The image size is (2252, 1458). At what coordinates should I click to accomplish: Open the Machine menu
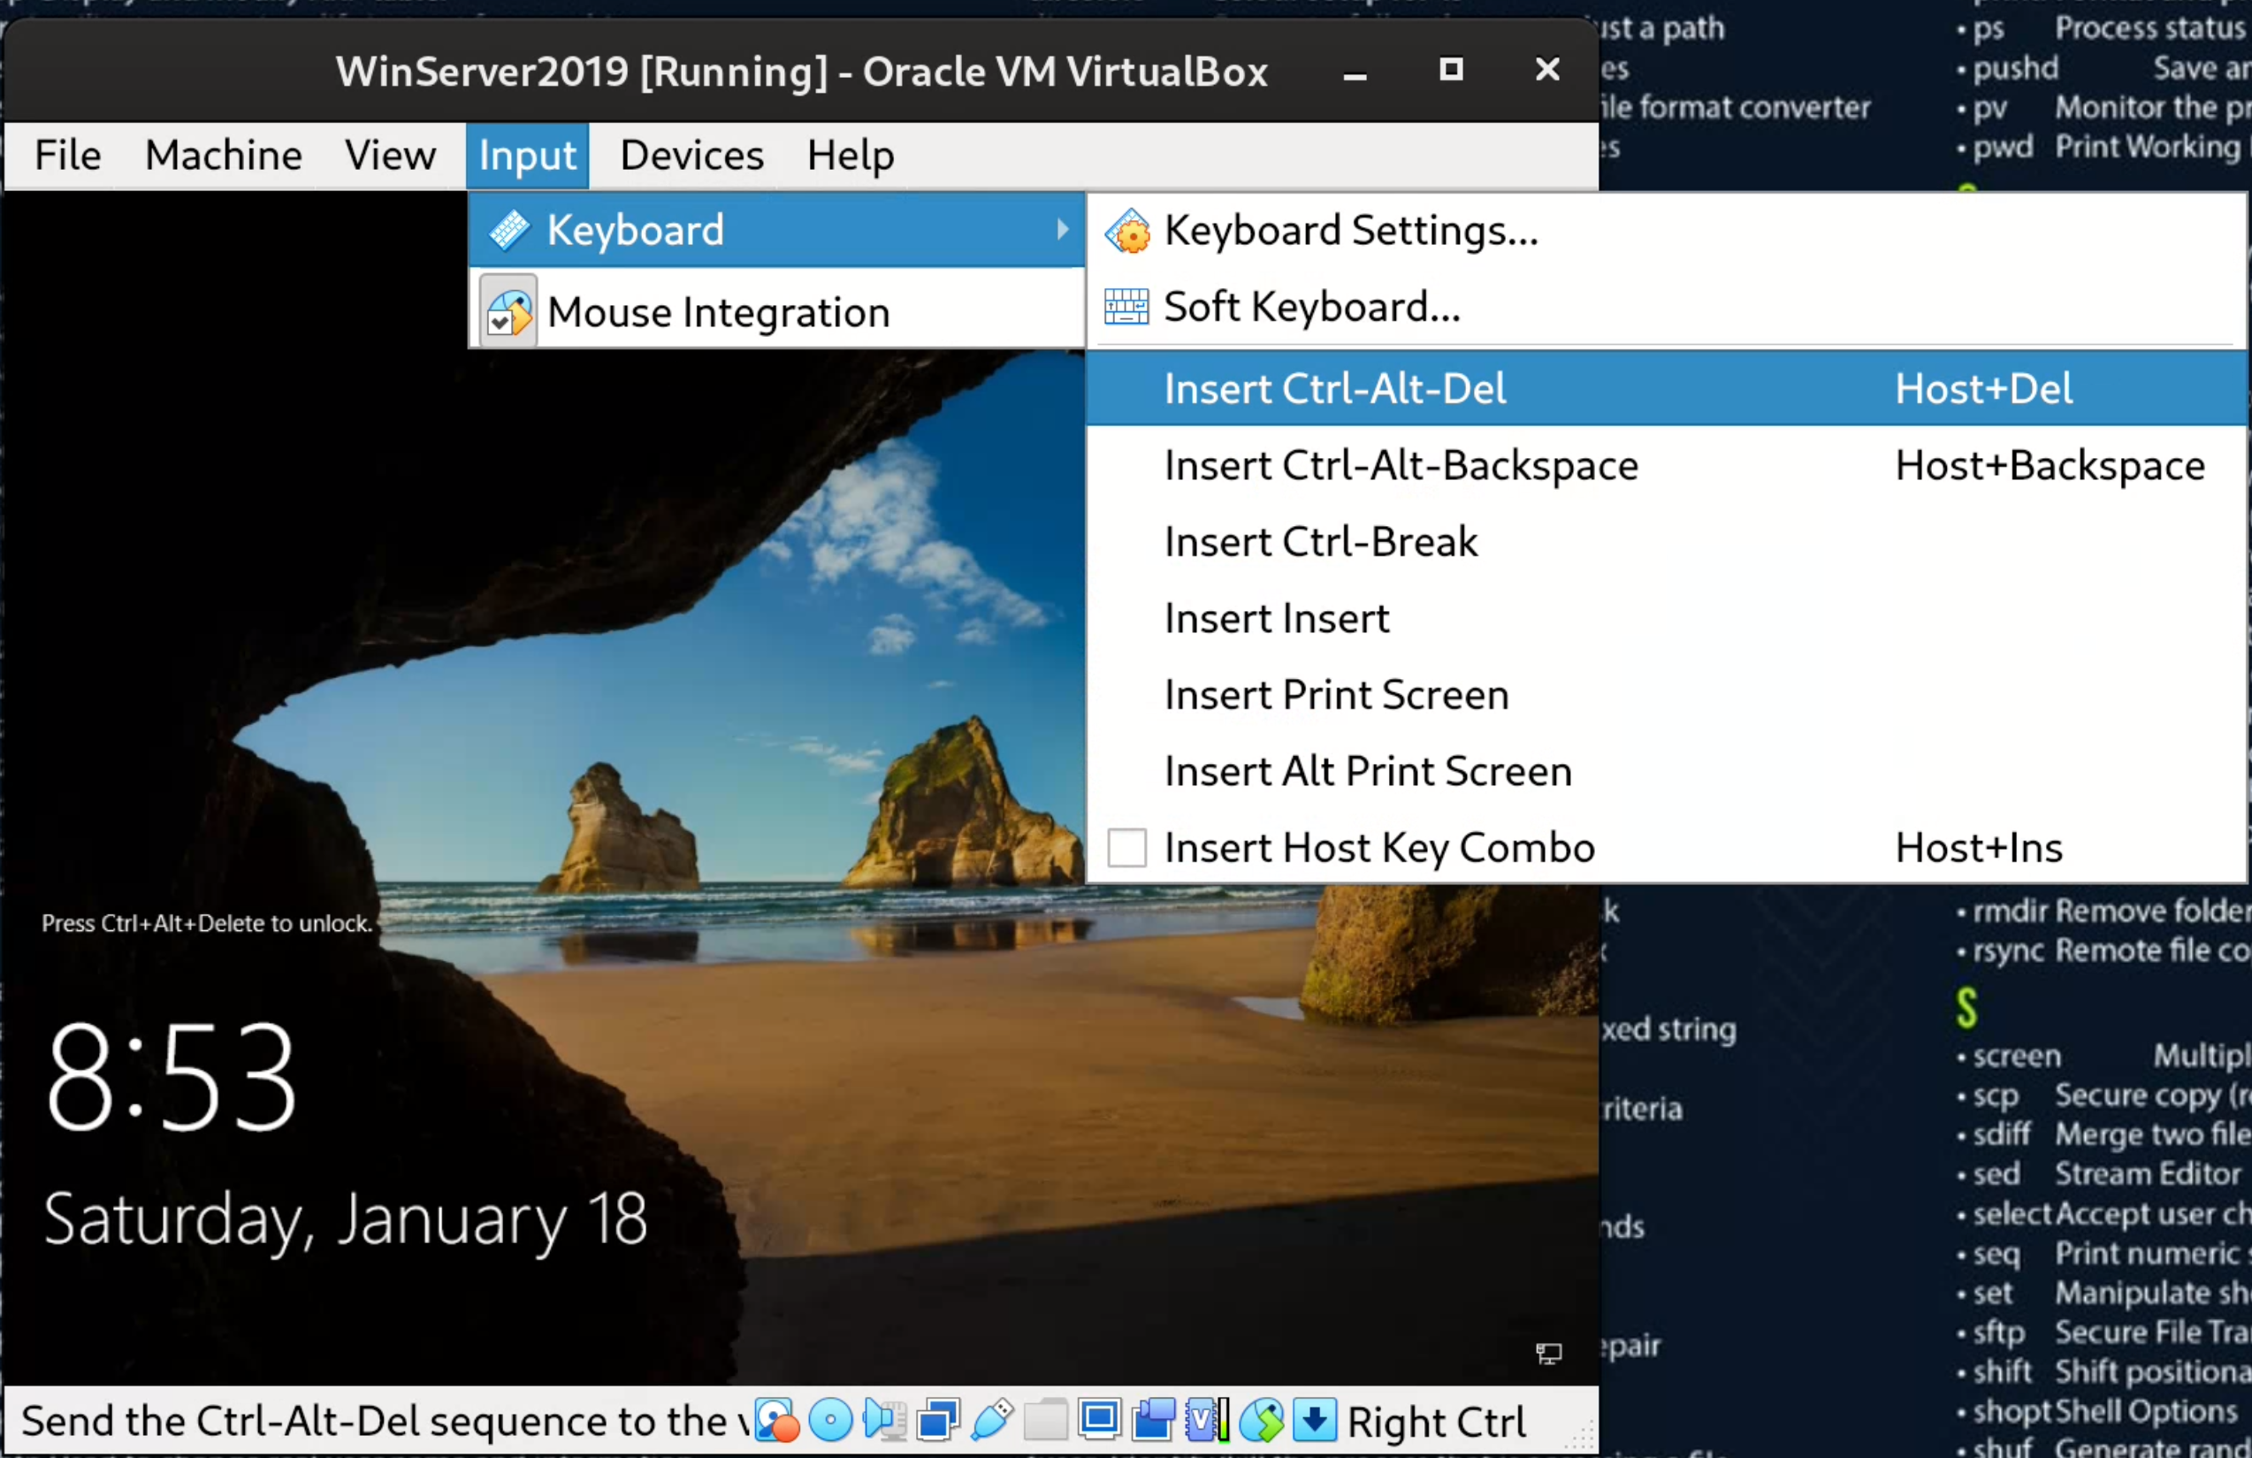(224, 155)
